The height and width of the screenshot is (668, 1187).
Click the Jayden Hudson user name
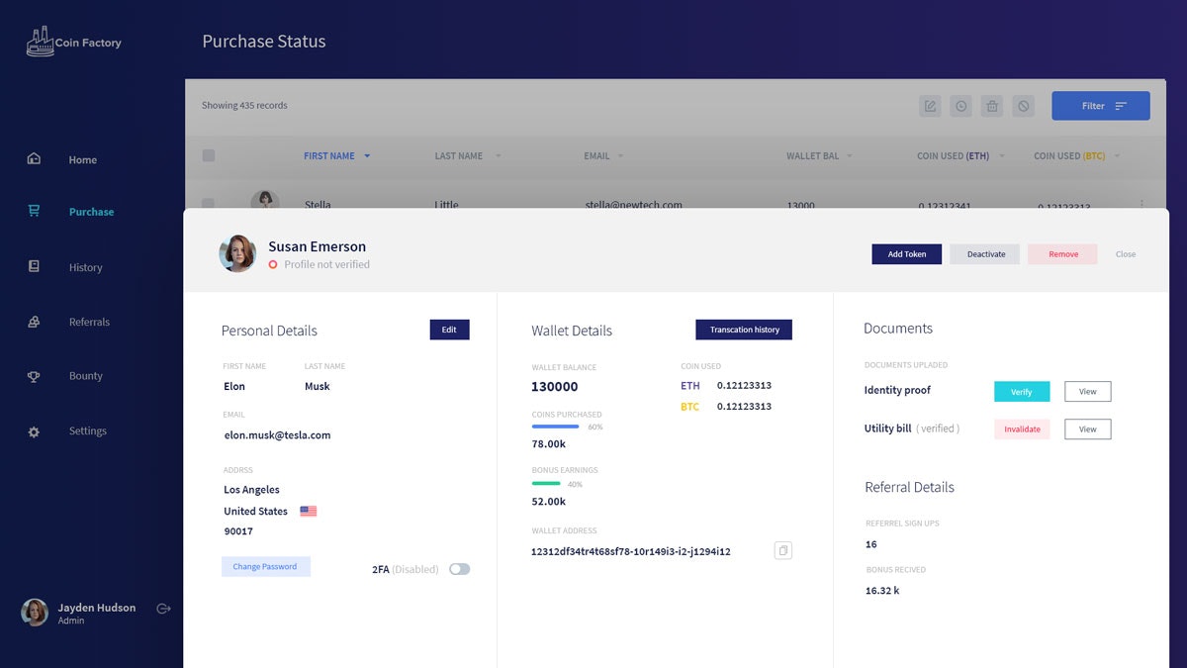point(97,608)
